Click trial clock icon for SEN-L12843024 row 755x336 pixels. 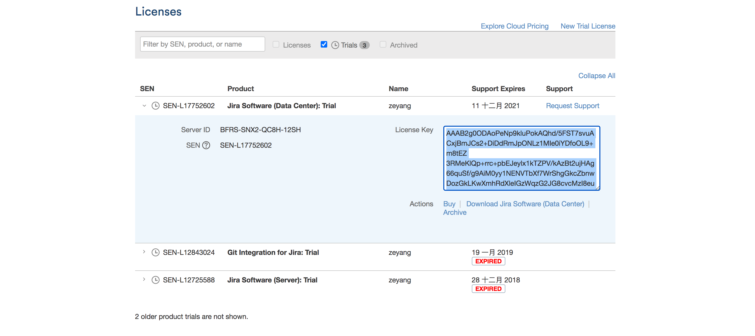(x=155, y=252)
